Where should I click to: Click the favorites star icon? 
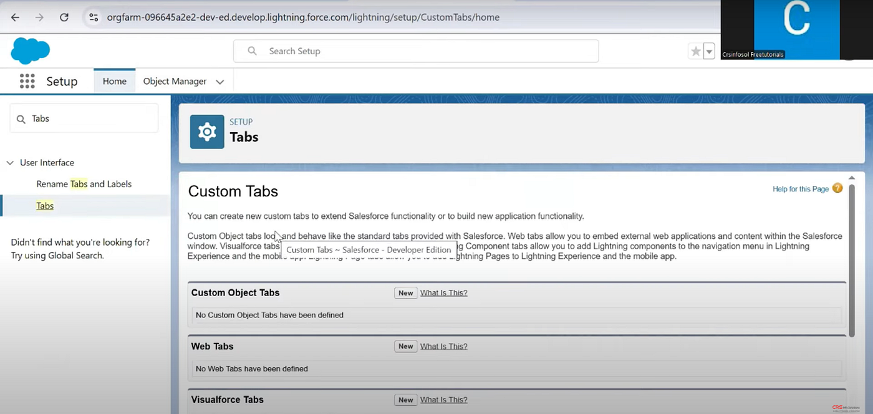(x=695, y=51)
